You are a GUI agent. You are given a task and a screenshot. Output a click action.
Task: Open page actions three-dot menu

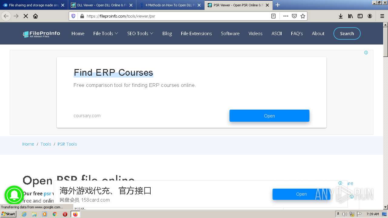tap(286, 16)
